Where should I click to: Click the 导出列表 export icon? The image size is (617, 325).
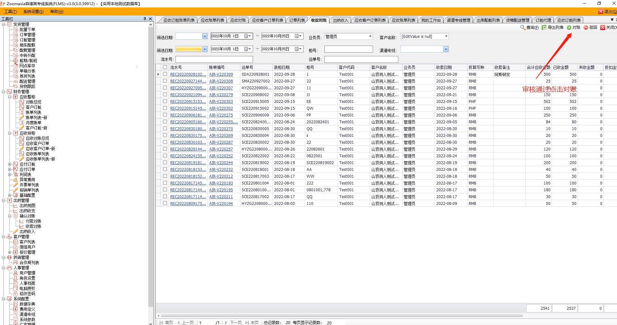(544, 28)
